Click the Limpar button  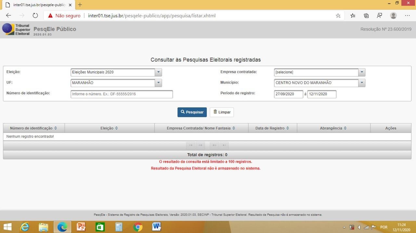click(222, 112)
